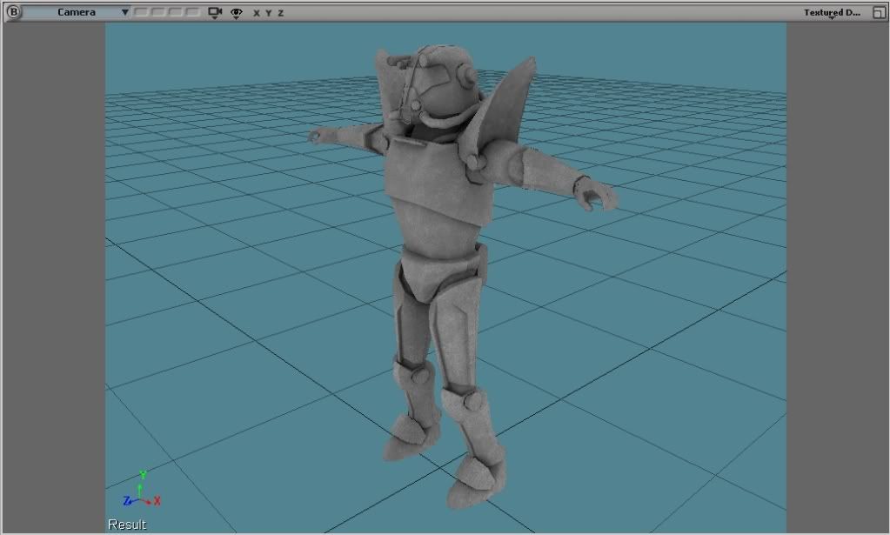Image resolution: width=890 pixels, height=535 pixels.
Task: Click the first viewport memo slot
Action: 141,12
